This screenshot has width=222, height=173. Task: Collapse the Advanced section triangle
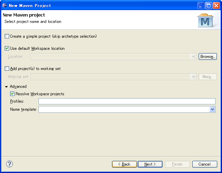tap(6, 87)
